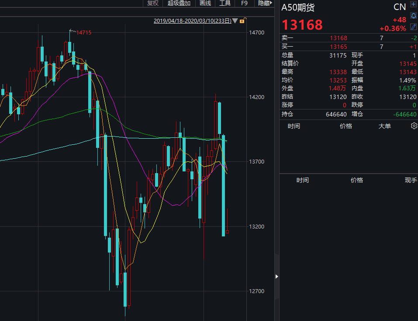
Task: Click the 14715 high price marker arrow
Action: click(72, 31)
